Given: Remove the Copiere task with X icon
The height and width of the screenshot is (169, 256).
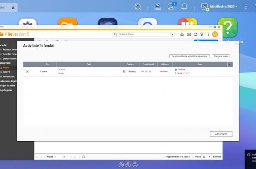Looking at the screenshot, I should (28, 71).
